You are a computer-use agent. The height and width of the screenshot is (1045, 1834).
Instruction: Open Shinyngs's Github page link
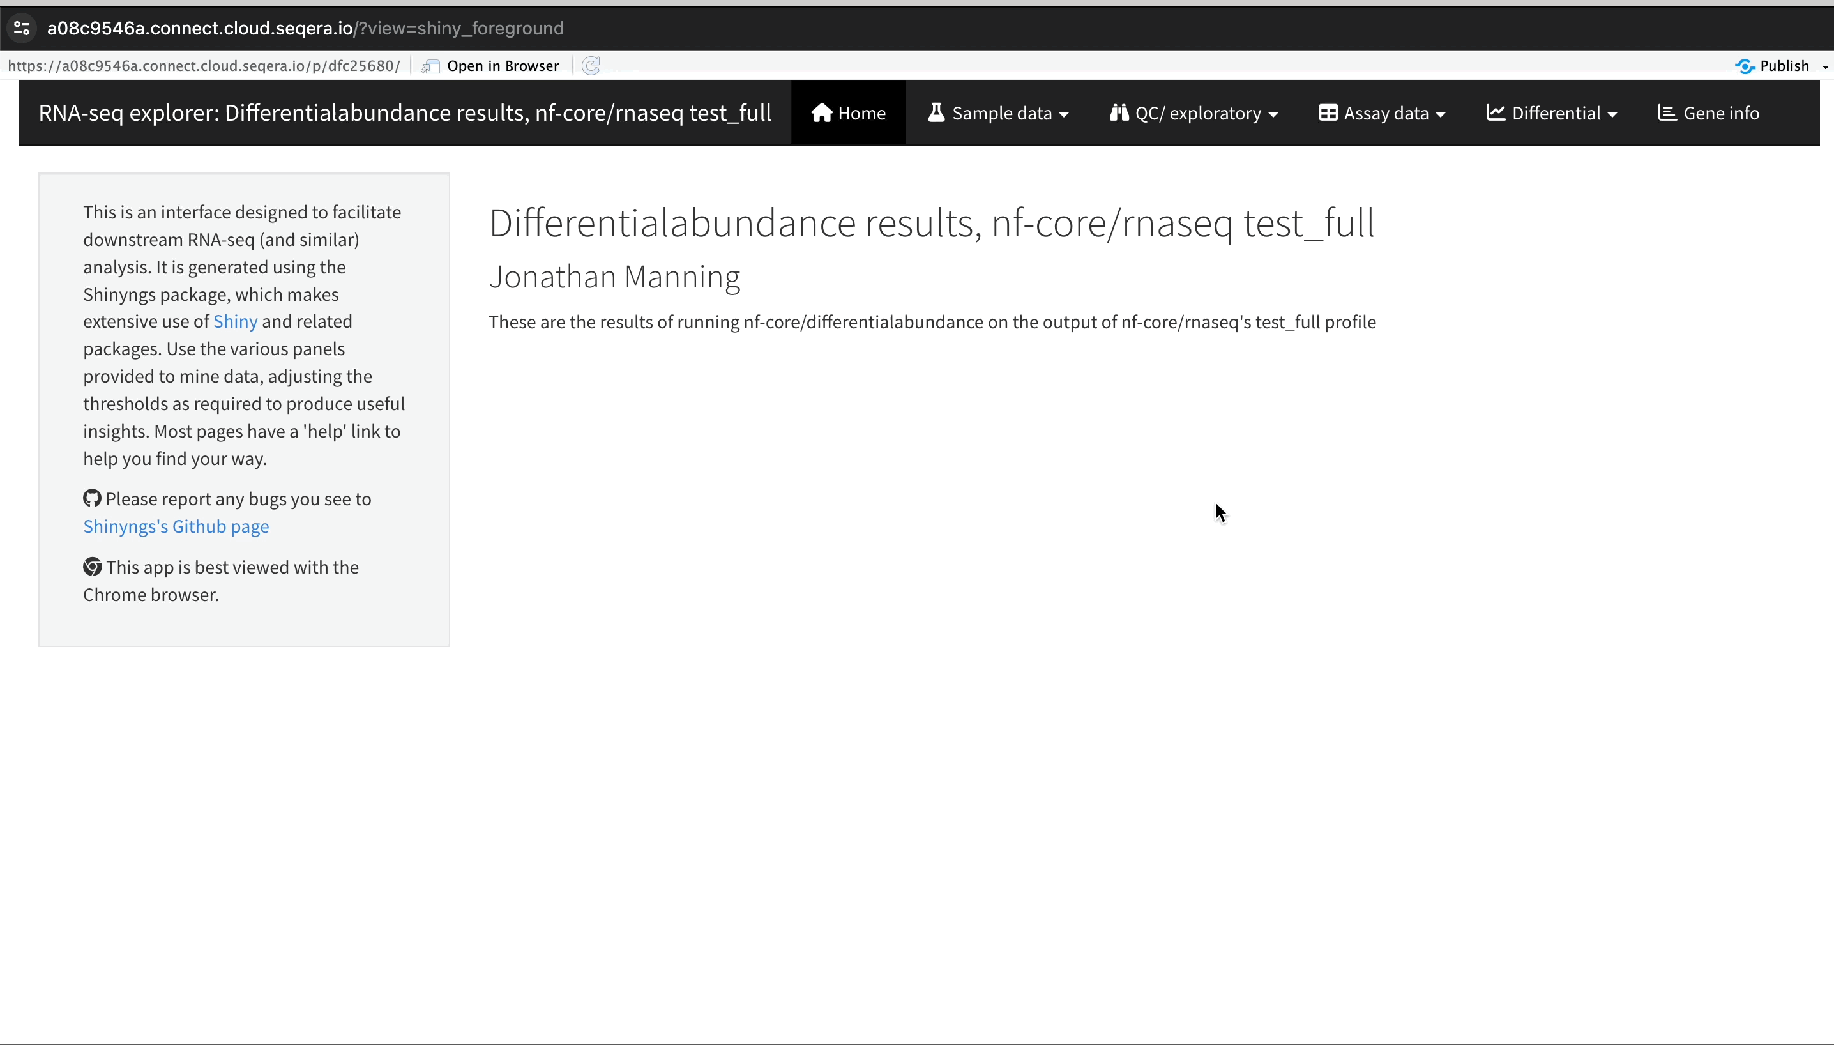pyautogui.click(x=176, y=526)
